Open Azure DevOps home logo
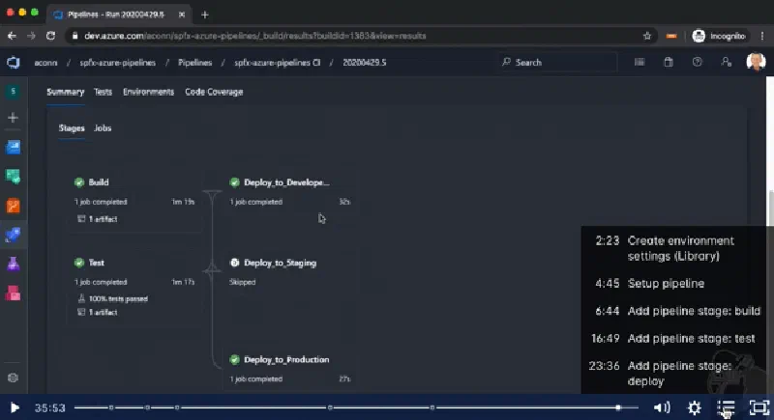774x420 pixels. click(14, 63)
